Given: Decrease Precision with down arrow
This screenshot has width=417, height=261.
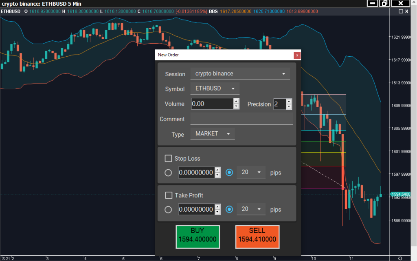Looking at the screenshot, I should pyautogui.click(x=289, y=107).
